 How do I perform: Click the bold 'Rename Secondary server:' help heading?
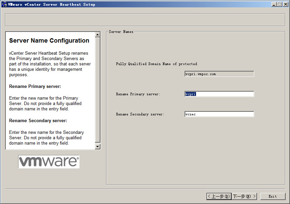coord(38,121)
